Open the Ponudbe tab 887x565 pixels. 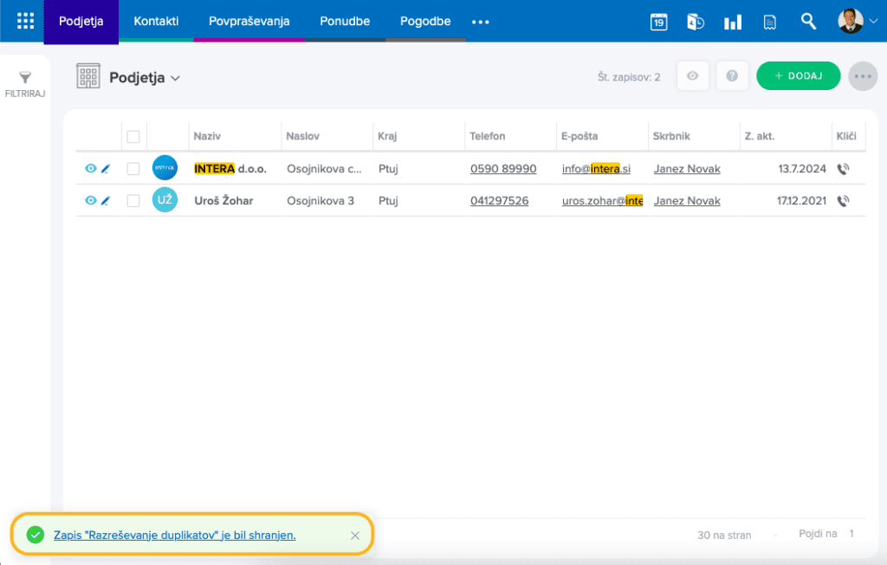344,22
